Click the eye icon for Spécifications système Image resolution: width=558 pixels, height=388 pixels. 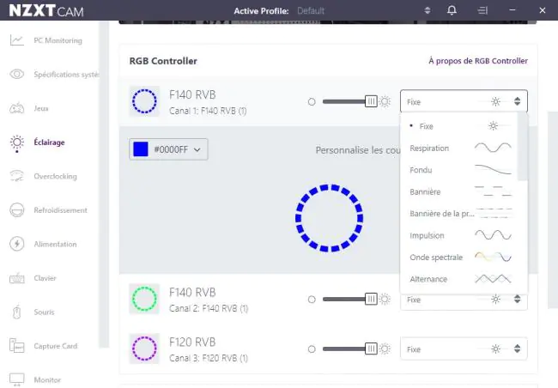(16, 74)
